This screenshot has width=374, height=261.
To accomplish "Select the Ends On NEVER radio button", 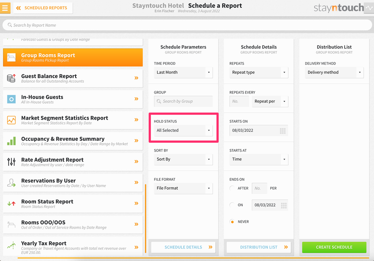I will click(x=232, y=222).
